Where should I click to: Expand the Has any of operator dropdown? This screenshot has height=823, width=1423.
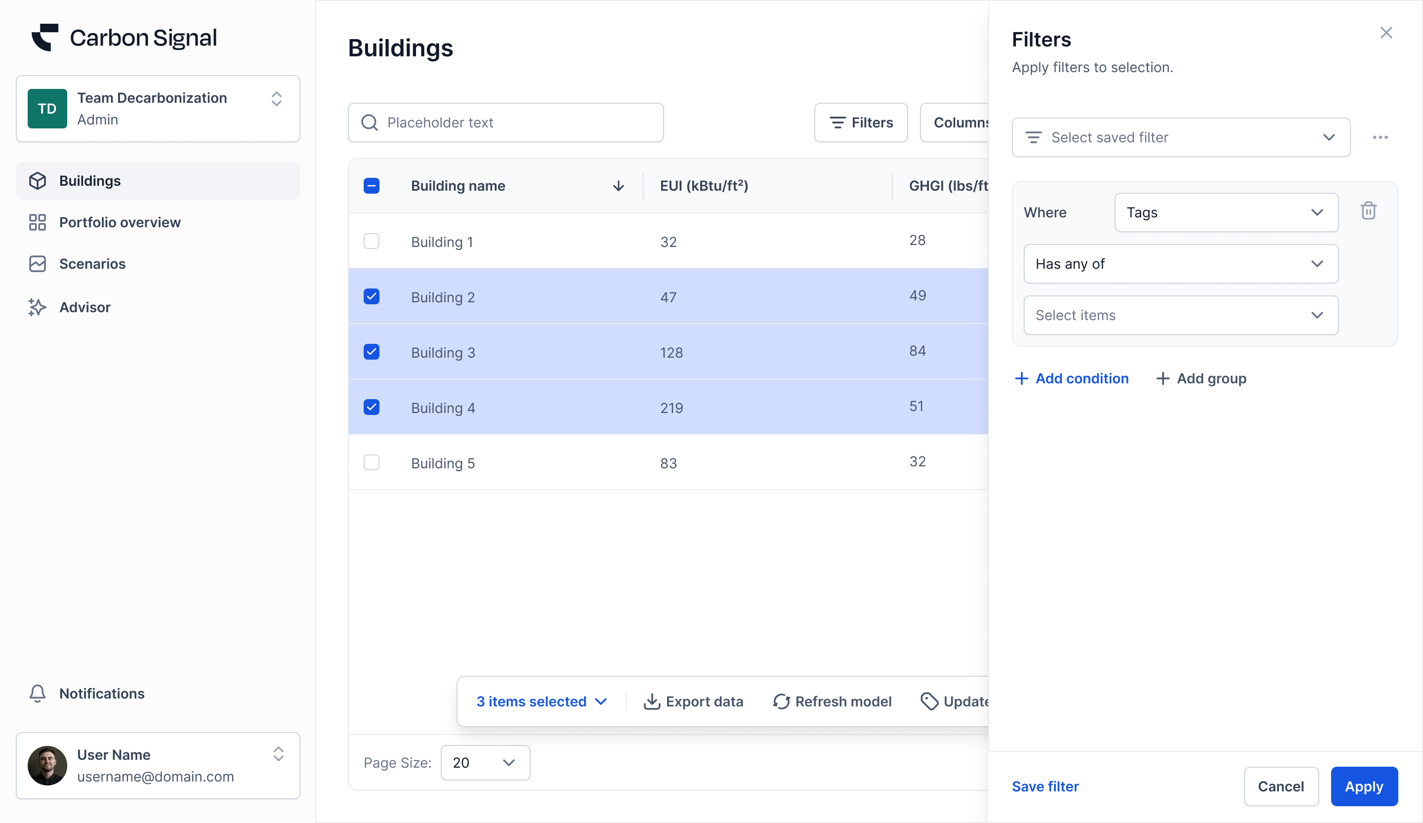click(x=1180, y=264)
